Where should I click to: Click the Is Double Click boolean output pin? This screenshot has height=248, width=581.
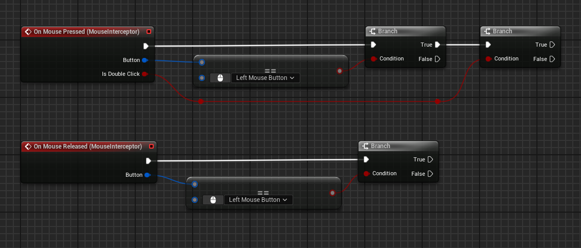[x=145, y=74]
